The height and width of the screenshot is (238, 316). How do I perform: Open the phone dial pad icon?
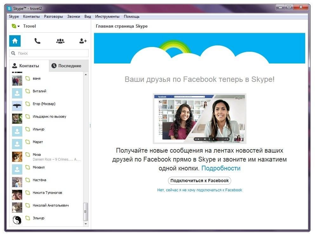point(37,41)
